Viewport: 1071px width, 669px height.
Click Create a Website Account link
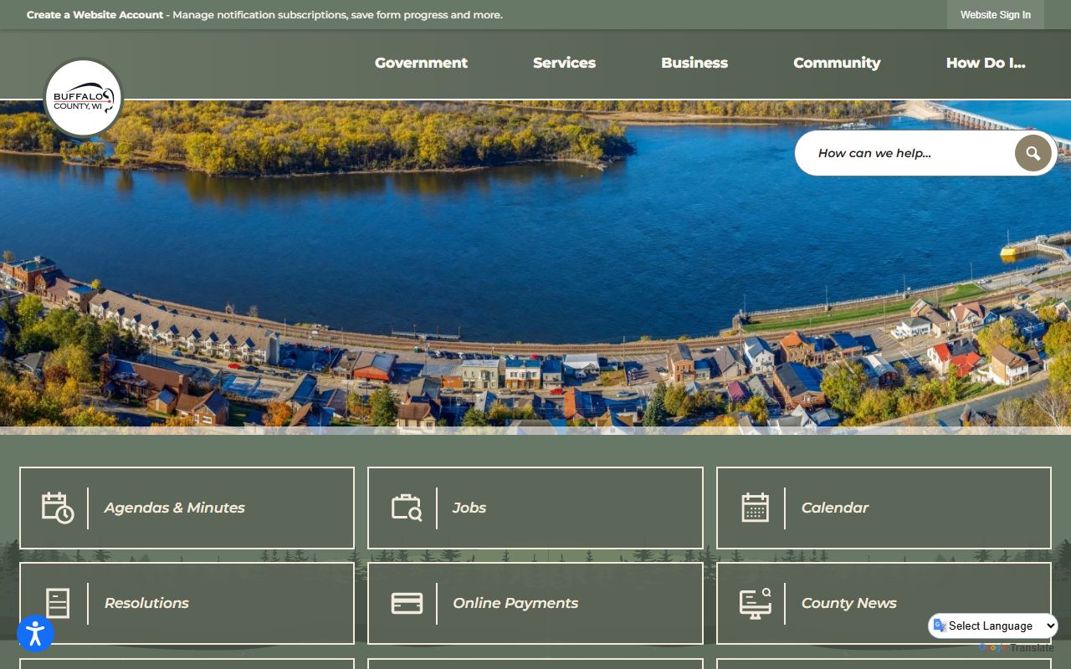pyautogui.click(x=95, y=15)
